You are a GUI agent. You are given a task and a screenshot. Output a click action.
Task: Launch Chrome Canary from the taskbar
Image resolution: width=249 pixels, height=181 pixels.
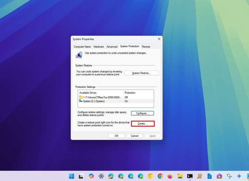click(x=150, y=176)
